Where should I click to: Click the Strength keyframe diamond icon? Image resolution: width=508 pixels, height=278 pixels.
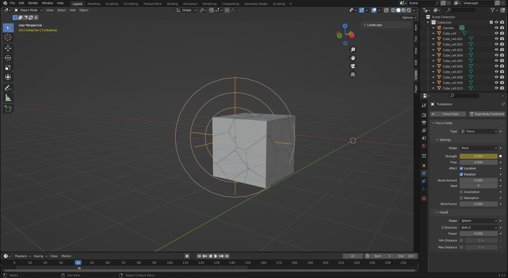(x=500, y=156)
